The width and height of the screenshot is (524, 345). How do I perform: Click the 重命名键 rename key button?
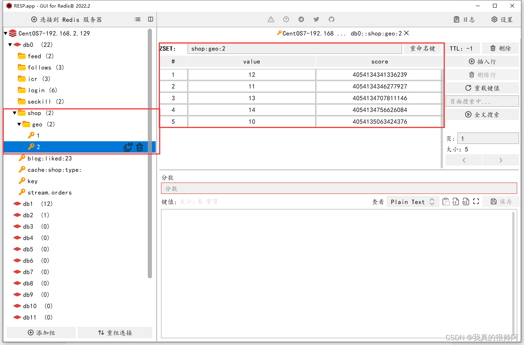(422, 48)
